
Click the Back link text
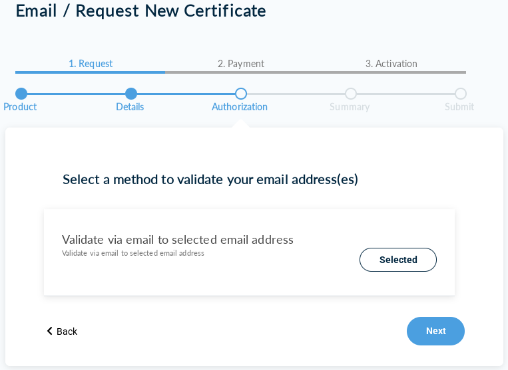pyautogui.click(x=67, y=331)
